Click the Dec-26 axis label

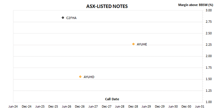click(x=80, y=106)
